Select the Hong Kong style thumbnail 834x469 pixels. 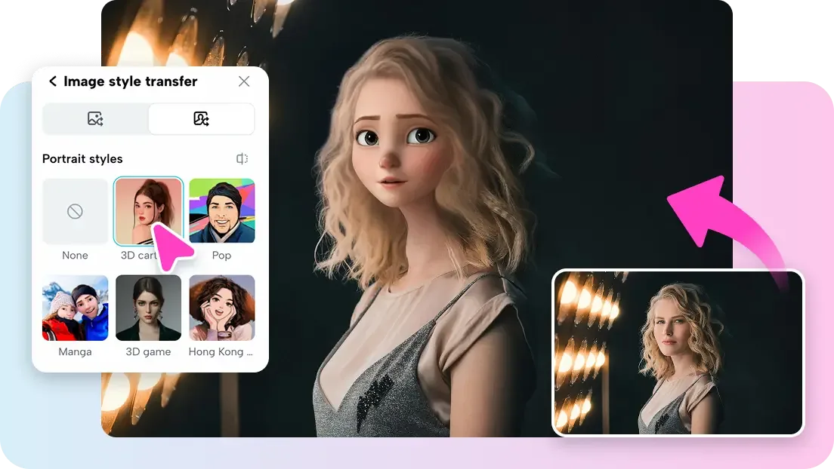221,308
